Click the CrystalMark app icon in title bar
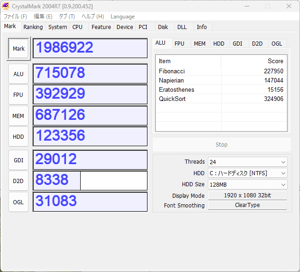This screenshot has width=300, height=272. (x=6, y=6)
